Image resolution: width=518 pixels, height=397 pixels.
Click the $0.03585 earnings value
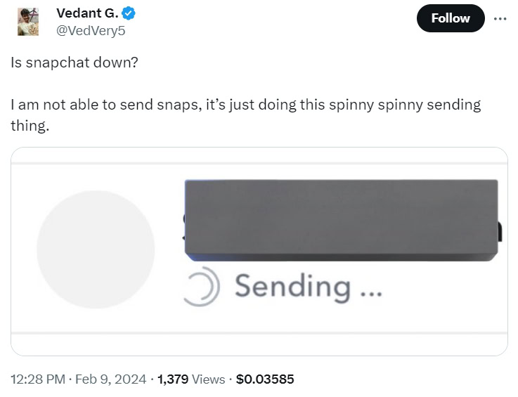tap(265, 379)
